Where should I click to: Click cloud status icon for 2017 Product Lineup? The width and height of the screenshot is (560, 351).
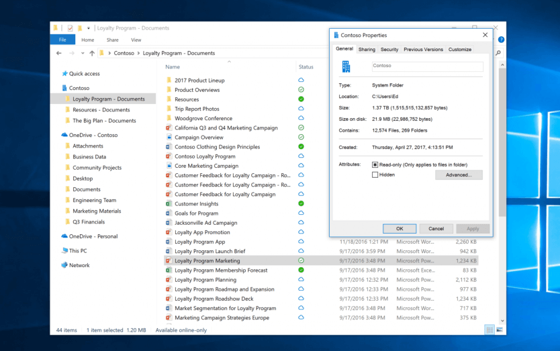coord(301,80)
